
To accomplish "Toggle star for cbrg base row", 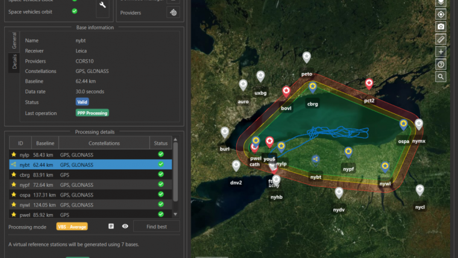I will [14, 175].
